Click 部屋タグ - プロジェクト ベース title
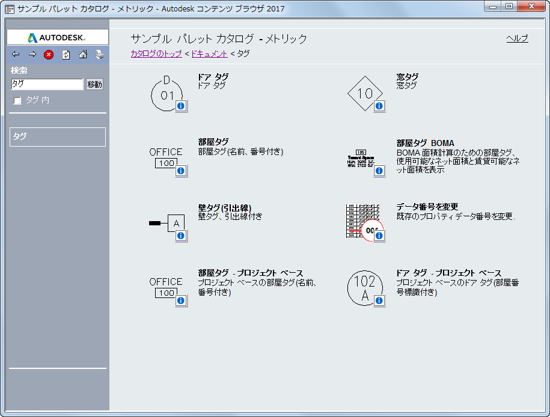 (x=251, y=273)
